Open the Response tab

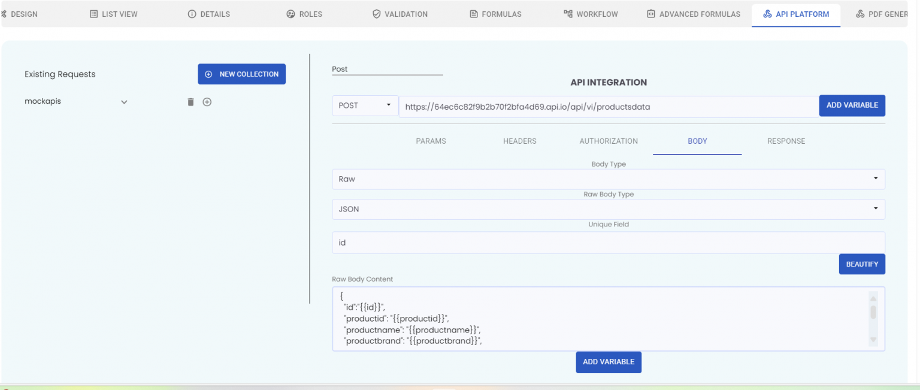tap(786, 141)
